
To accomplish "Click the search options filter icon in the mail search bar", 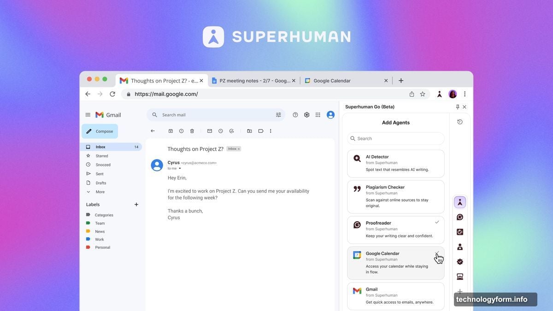I will tap(278, 115).
